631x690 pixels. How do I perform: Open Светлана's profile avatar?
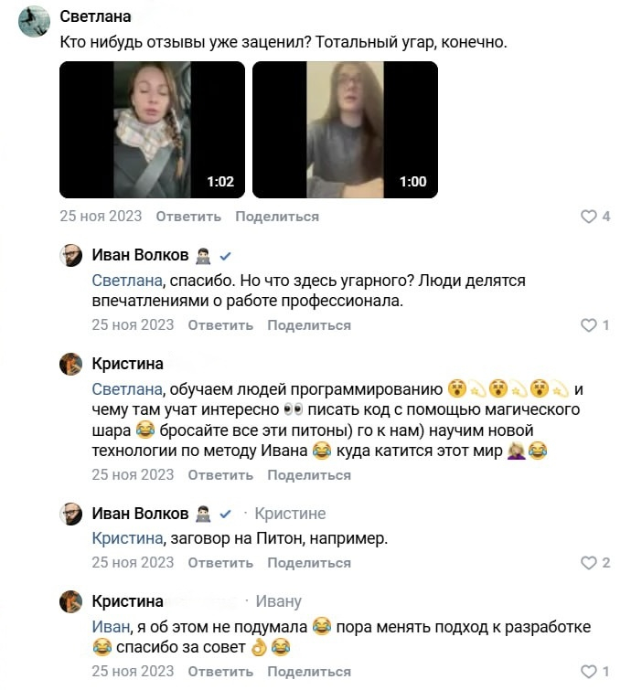(35, 21)
